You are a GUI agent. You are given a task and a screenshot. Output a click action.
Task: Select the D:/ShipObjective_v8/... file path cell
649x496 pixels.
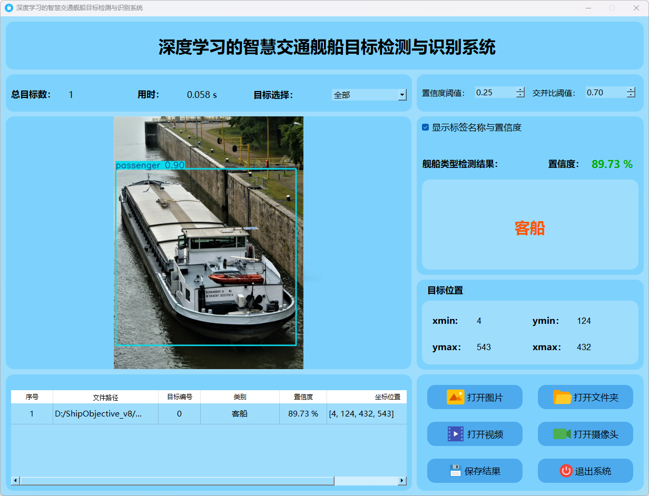tap(106, 414)
